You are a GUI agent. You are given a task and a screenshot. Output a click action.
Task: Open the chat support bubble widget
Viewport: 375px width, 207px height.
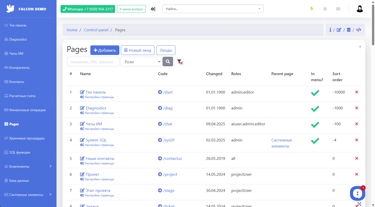tap(357, 193)
